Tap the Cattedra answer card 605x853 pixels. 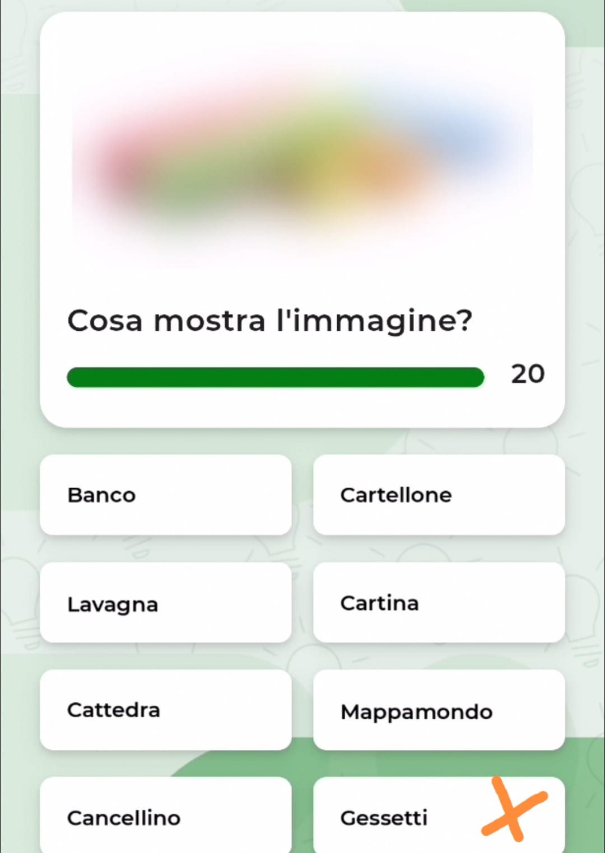(x=166, y=710)
